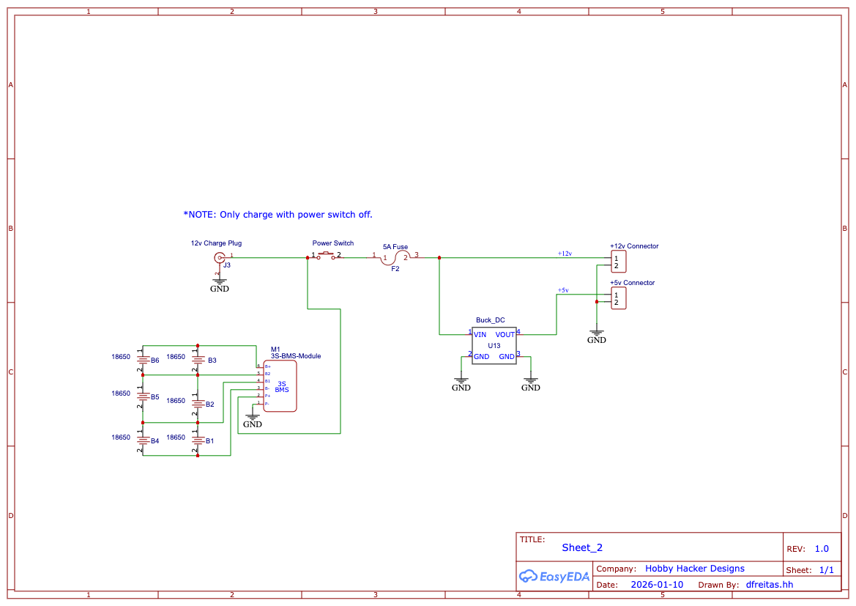Screen dimensions: 856x606
Task: Click the EasyEDA logo in title block
Action: (554, 577)
